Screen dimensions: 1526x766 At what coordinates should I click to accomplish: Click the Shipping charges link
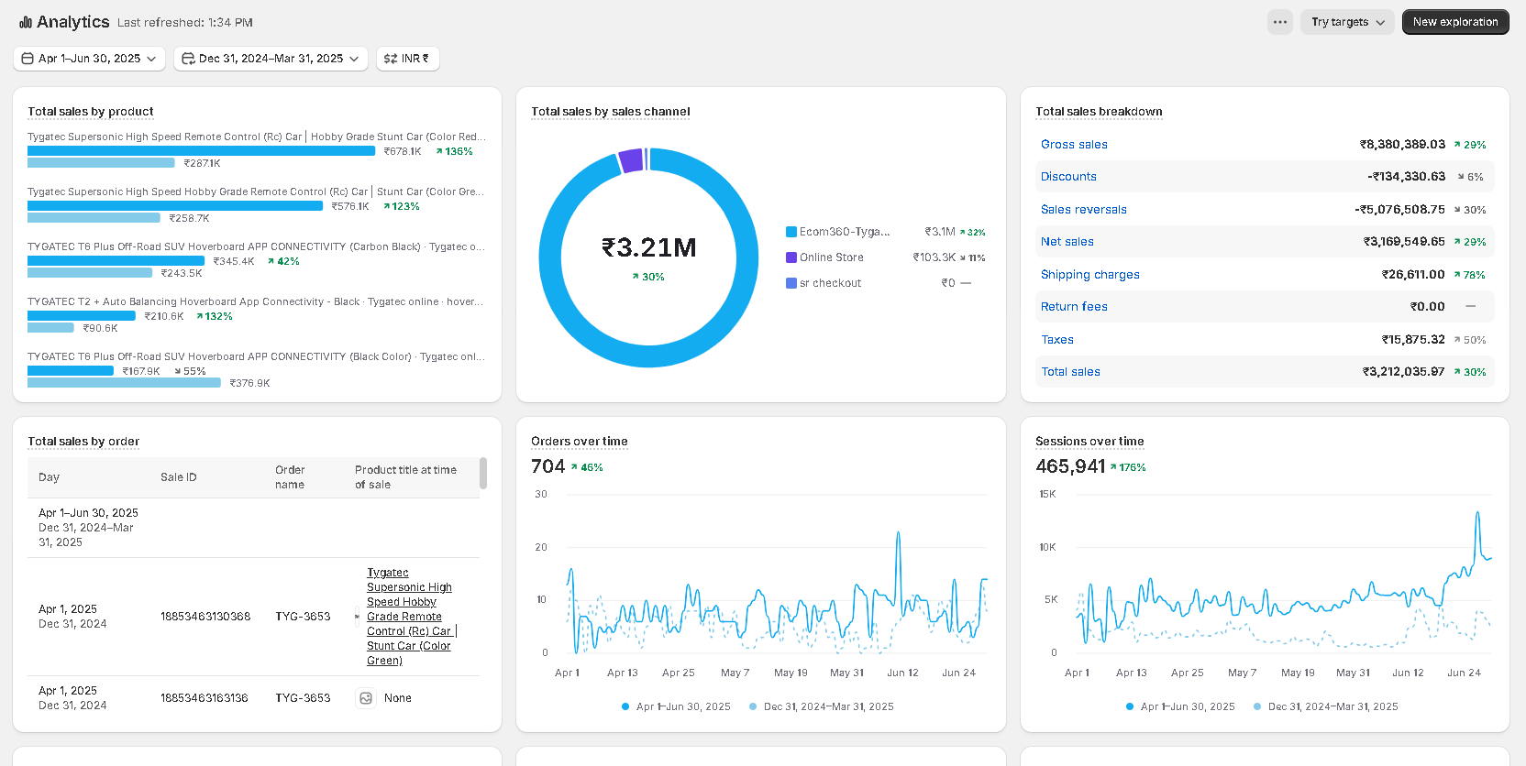pyautogui.click(x=1090, y=275)
